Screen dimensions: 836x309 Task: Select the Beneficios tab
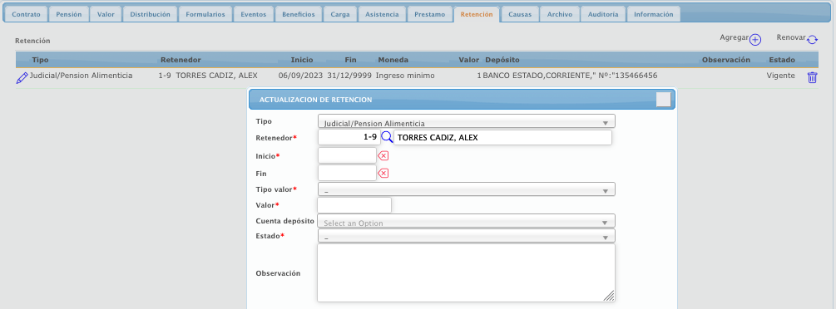point(299,14)
